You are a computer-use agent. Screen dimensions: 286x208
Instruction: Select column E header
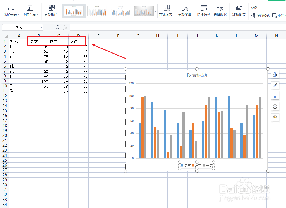[x=98, y=36]
